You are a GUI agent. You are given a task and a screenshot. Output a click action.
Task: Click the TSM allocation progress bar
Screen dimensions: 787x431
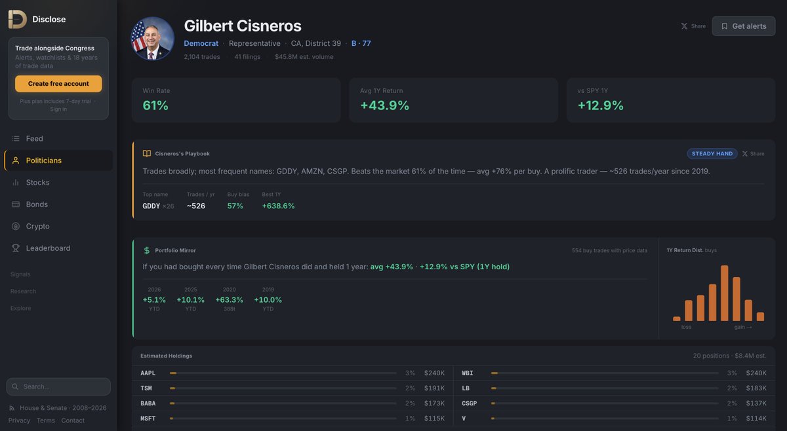[283, 388]
